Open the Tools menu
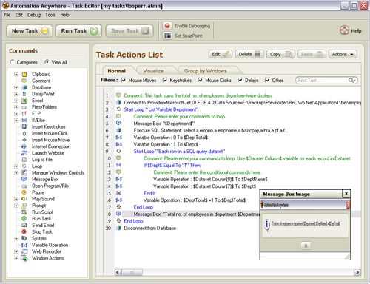370x284 pixels. 50,15
